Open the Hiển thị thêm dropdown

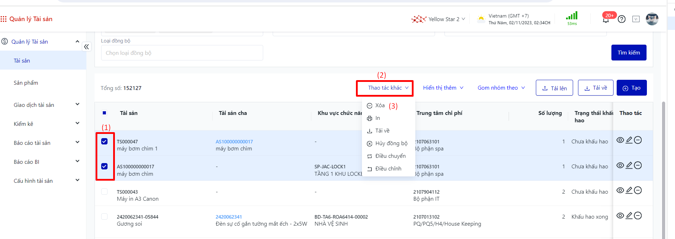(x=443, y=88)
